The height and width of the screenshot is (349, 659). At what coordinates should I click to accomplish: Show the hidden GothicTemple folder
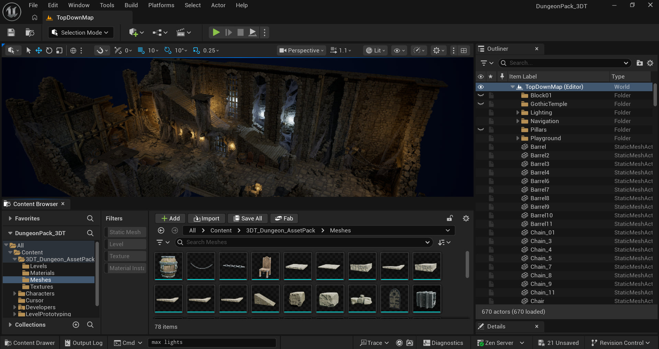(x=481, y=104)
